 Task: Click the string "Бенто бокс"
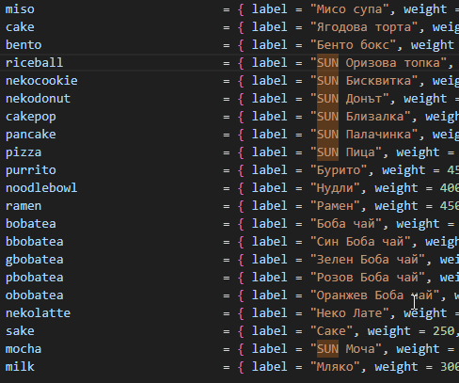[x=353, y=45]
